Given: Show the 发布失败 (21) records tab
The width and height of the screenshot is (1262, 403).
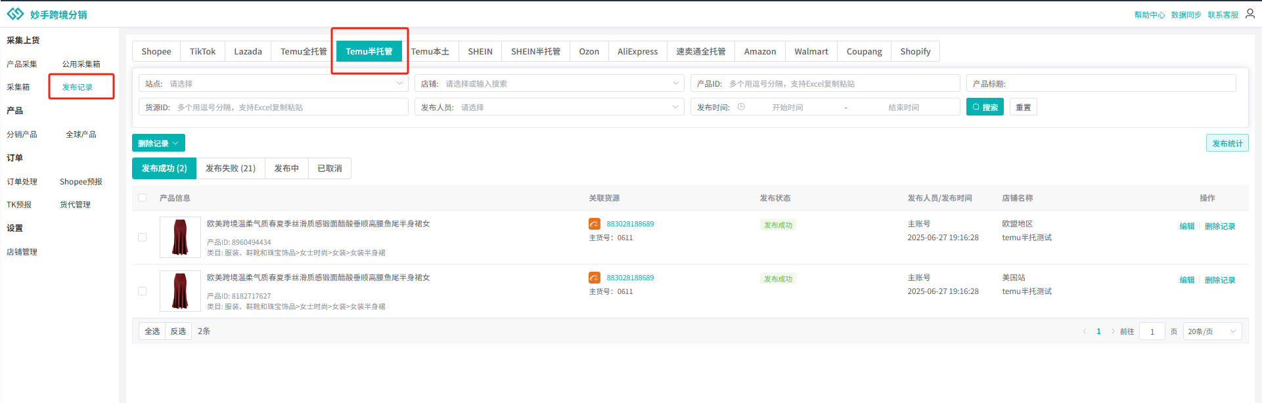Looking at the screenshot, I should pos(231,168).
